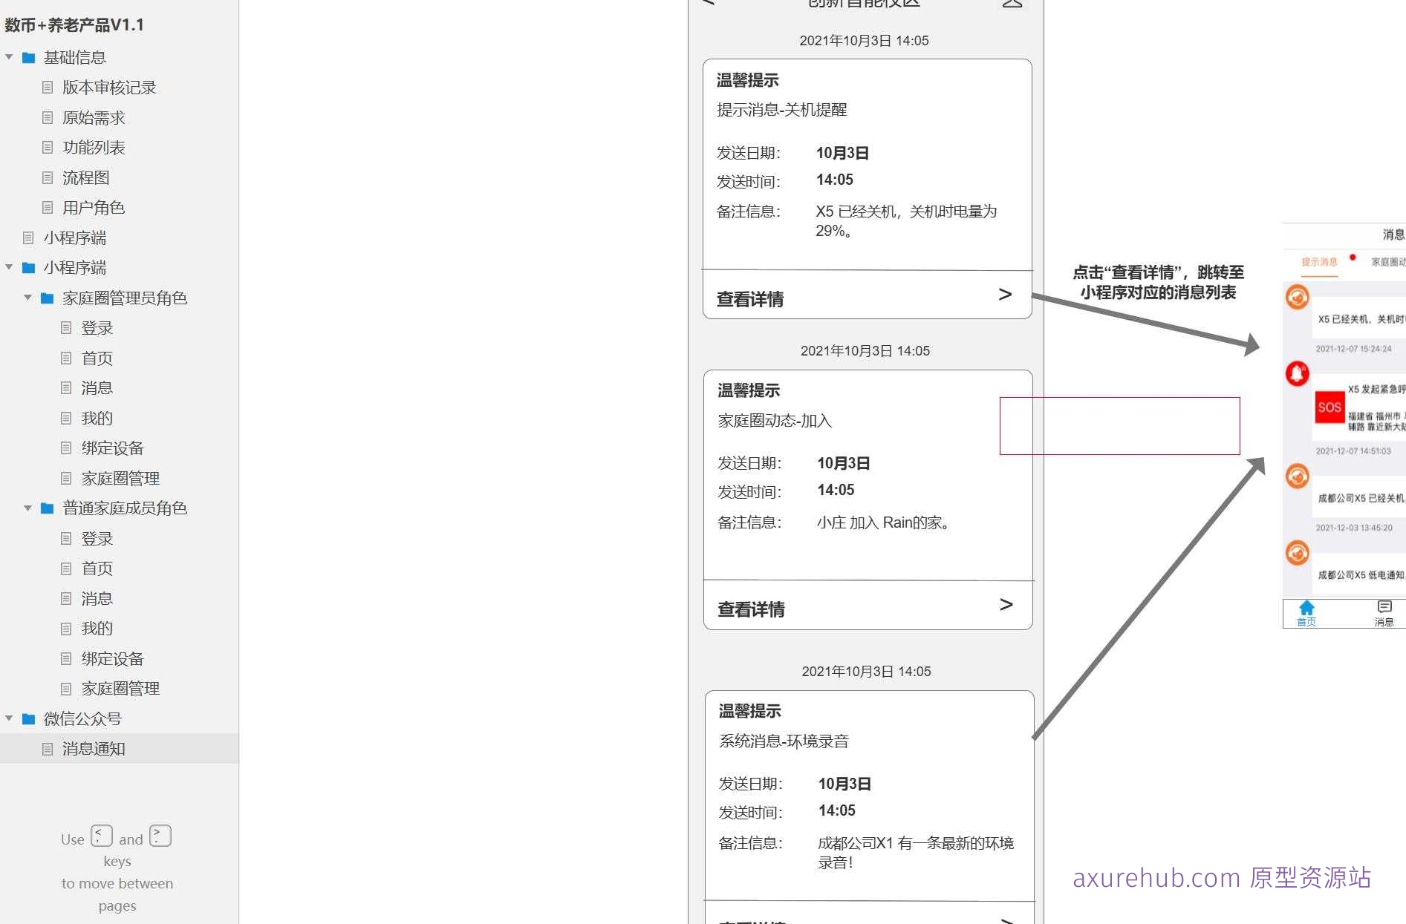Image resolution: width=1406 pixels, height=924 pixels.
Task: Click the back arrow in the wireframe header
Action: [x=708, y=2]
